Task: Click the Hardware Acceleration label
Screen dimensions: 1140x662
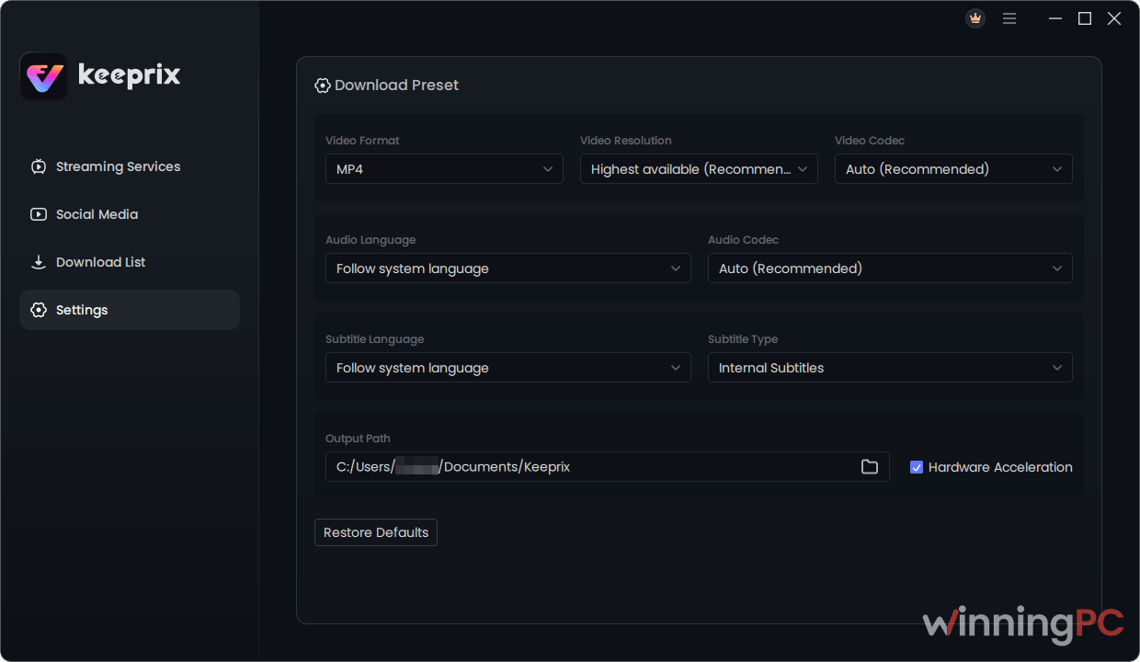Action: [x=1000, y=467]
